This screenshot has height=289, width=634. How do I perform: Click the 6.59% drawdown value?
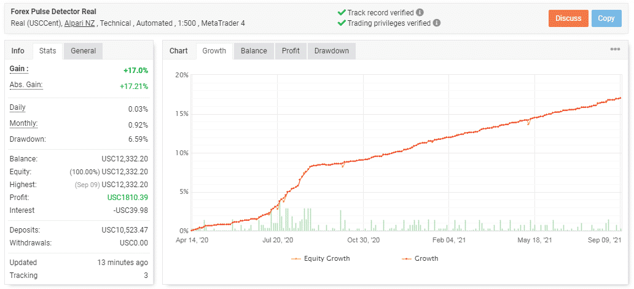[x=139, y=140]
